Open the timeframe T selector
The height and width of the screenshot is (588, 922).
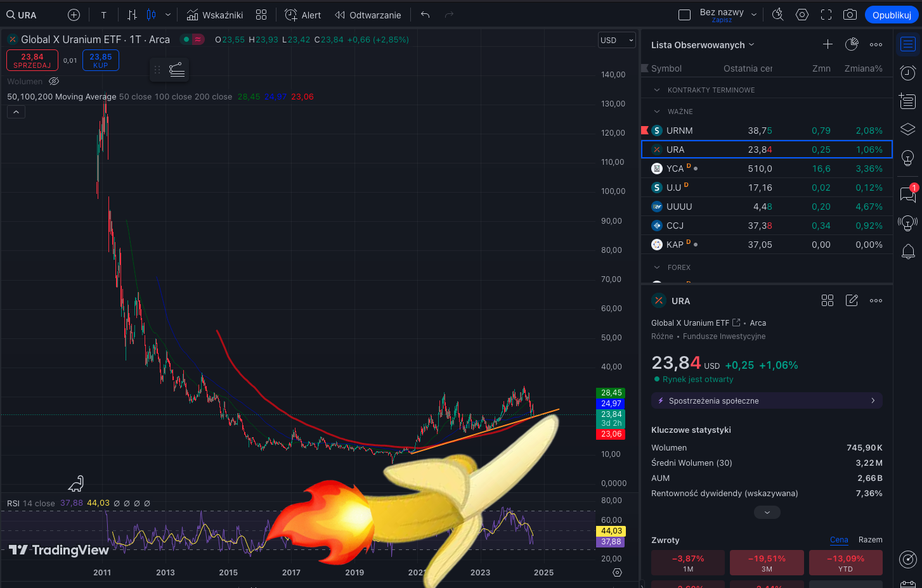coord(103,15)
